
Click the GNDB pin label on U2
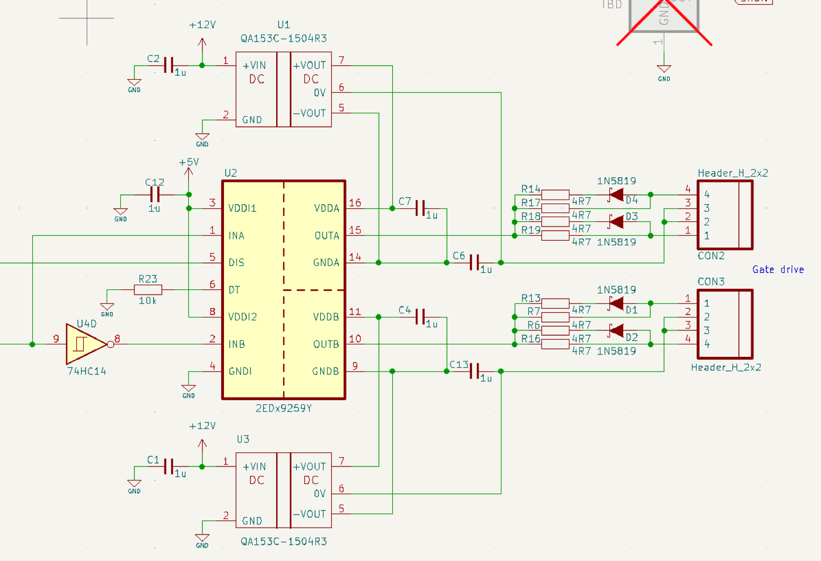pyautogui.click(x=325, y=371)
